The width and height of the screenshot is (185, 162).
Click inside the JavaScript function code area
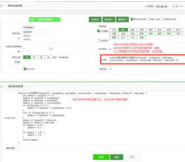101,118
